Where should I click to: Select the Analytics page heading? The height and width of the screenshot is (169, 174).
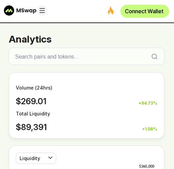tap(30, 39)
